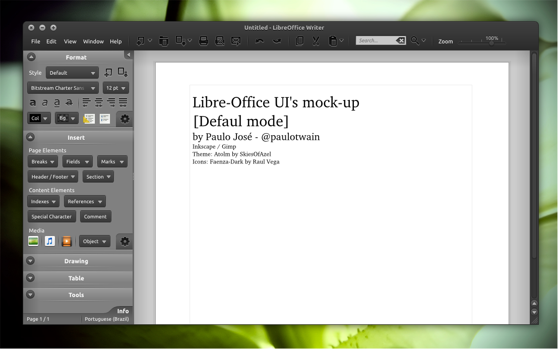This screenshot has width=558, height=349.
Task: Cut the selection with the scissors icon
Action: click(x=316, y=41)
